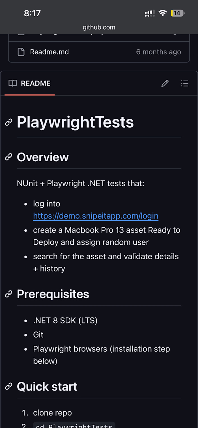Click the book icon next to README

pyautogui.click(x=12, y=83)
